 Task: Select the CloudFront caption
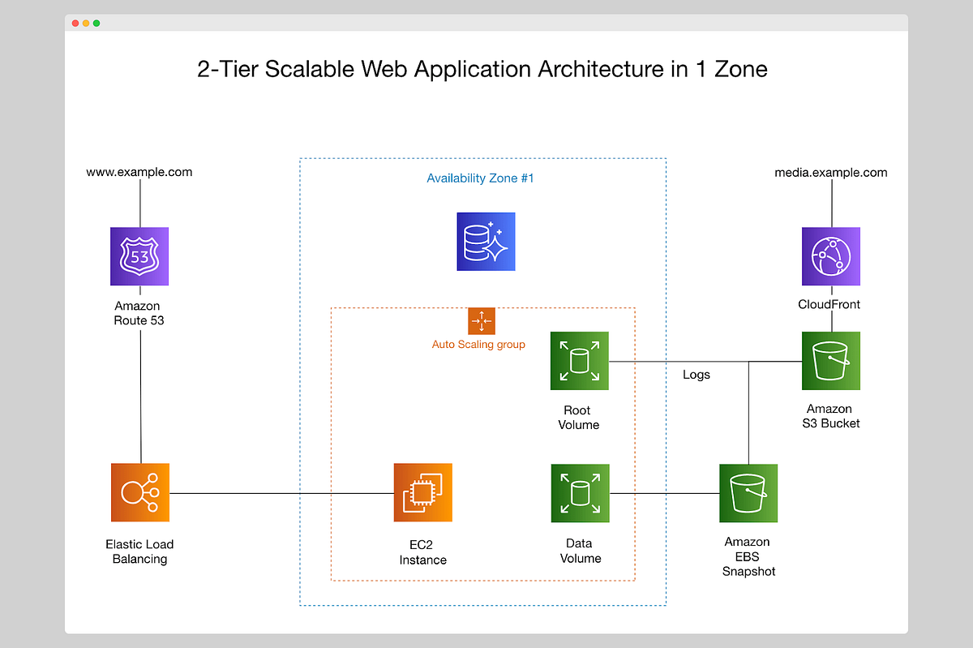point(829,305)
